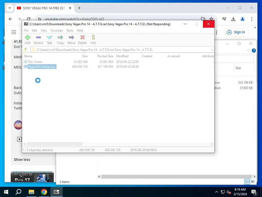Screen dimensions: 262x197
Task: Expand the ribbon chevron in the Explorer window
Action: (248, 51)
